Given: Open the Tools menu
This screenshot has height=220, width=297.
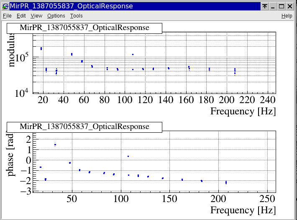Looking at the screenshot, I should pos(76,16).
